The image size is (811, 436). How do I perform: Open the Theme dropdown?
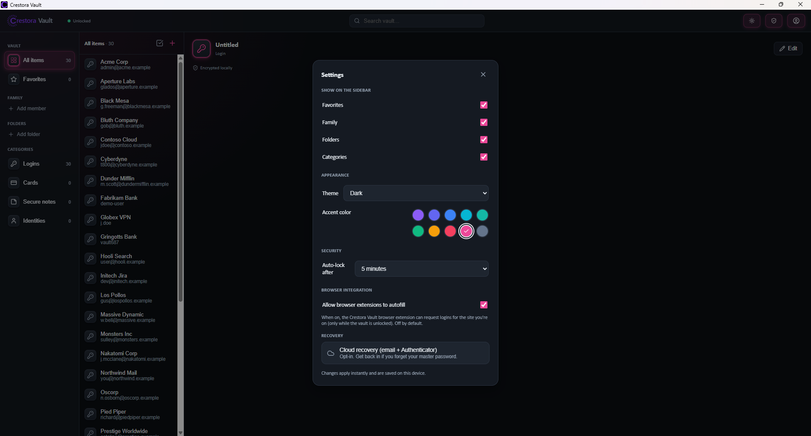416,193
